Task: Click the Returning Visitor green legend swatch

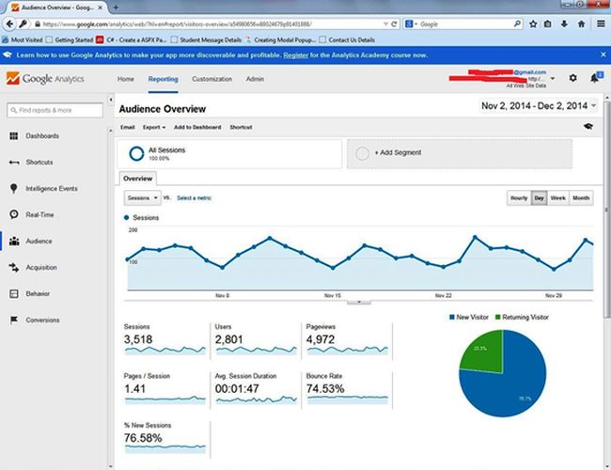Action: (497, 317)
